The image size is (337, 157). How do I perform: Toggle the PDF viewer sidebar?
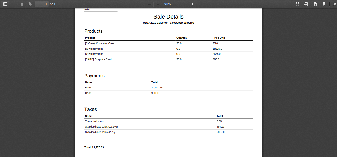click(x=5, y=4)
